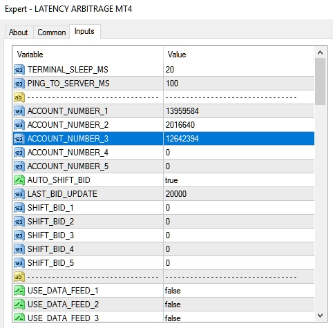Click the integer icon beside ACCOUNT_NUMBER_1
The width and height of the screenshot is (333, 328).
coord(19,111)
